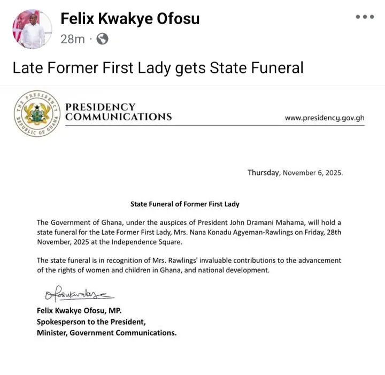Click the date Thursday, November 6, 2025
The image size is (385, 375).
click(295, 173)
